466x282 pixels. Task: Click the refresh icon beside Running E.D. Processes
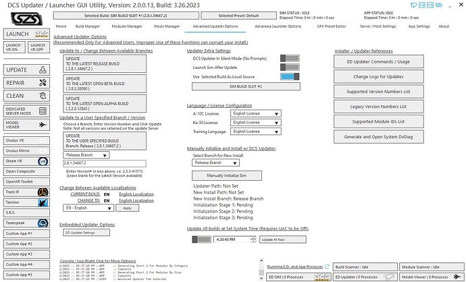coord(327,267)
